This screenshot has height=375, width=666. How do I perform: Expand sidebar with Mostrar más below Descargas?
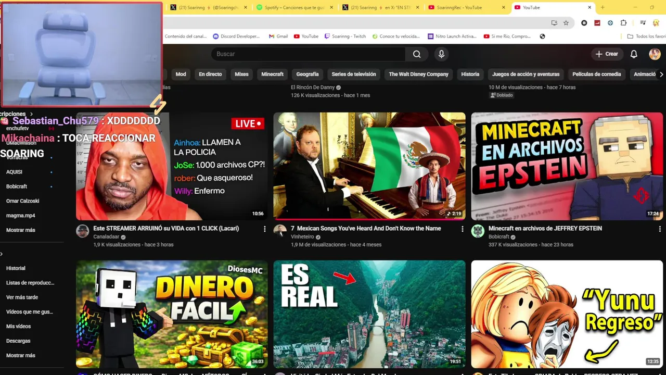[x=21, y=356]
